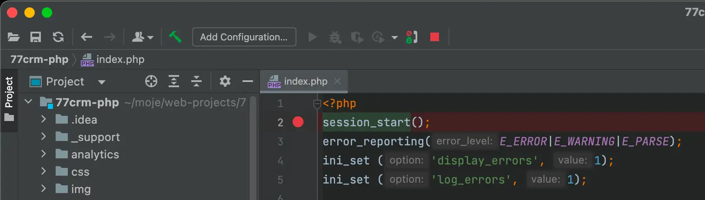Click the Synchronize reload icon
Image resolution: width=705 pixels, height=200 pixels.
(x=58, y=37)
